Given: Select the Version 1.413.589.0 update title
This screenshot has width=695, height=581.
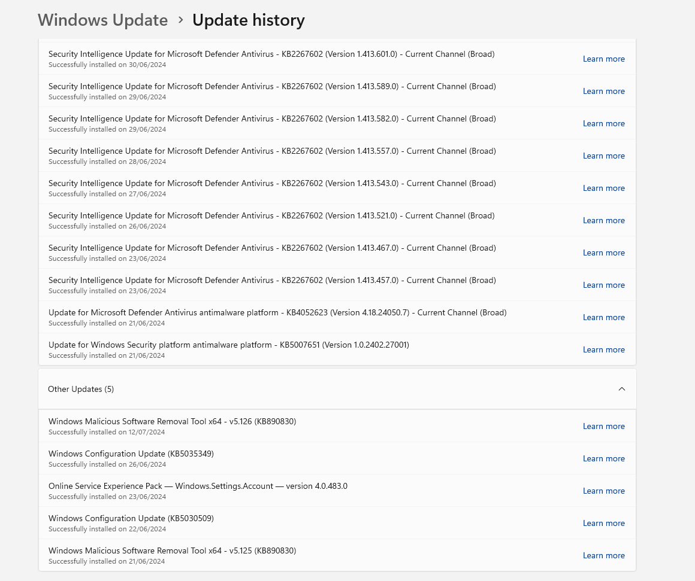Looking at the screenshot, I should tap(272, 86).
